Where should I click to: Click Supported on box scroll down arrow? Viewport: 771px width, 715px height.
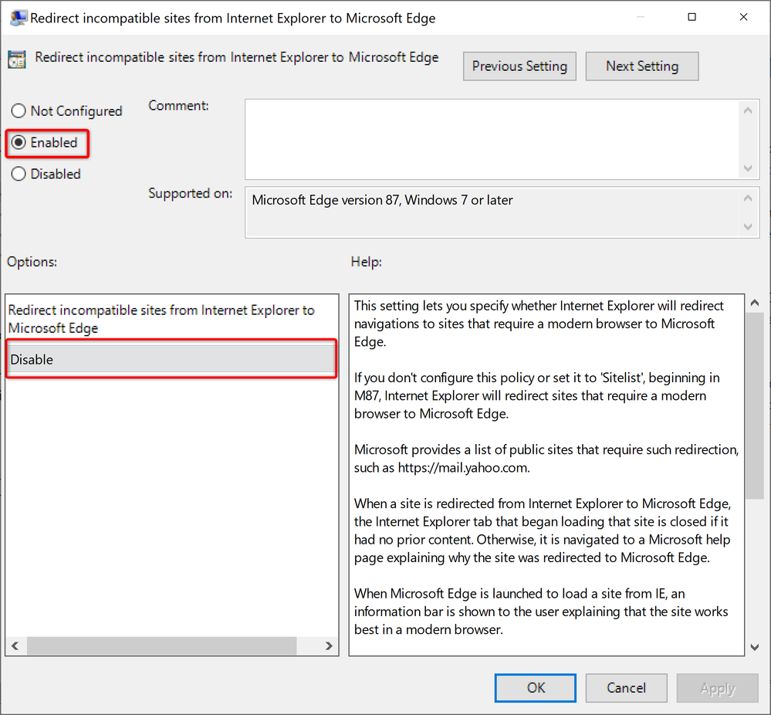[x=748, y=227]
